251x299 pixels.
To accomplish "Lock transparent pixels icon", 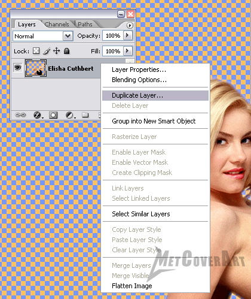I will [36, 51].
